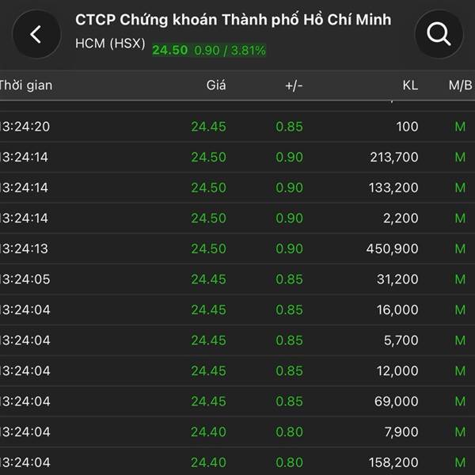The image size is (475, 475).
Task: Click the 24.50 current price in header
Action: click(169, 50)
